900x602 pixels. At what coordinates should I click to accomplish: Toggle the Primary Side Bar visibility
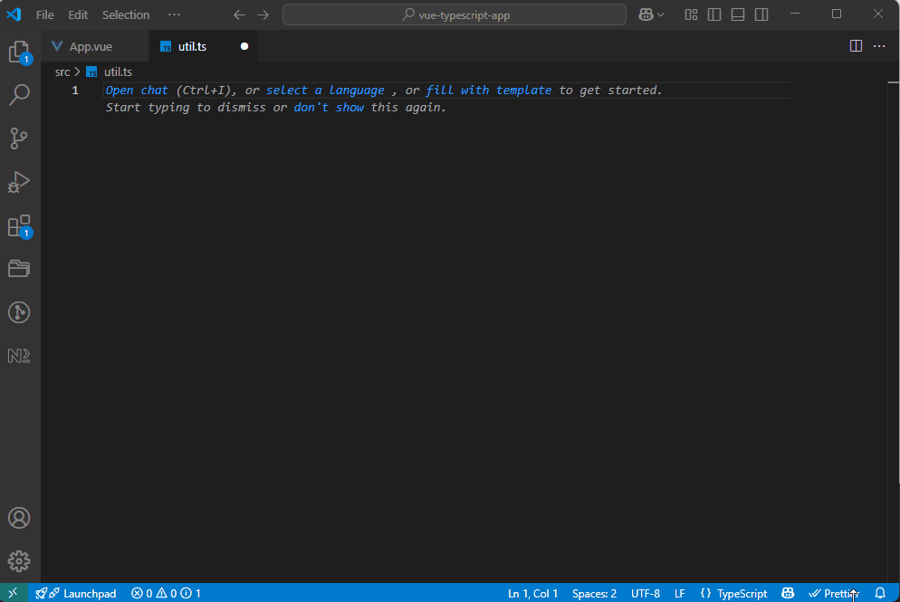(x=714, y=14)
